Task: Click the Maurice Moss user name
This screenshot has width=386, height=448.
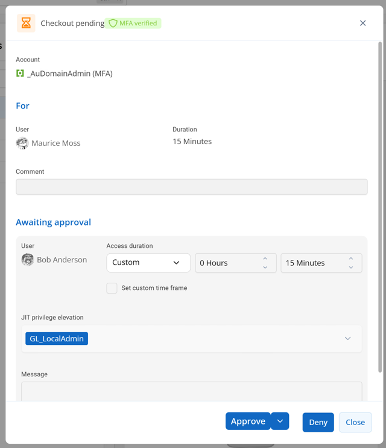Action: pyautogui.click(x=56, y=143)
